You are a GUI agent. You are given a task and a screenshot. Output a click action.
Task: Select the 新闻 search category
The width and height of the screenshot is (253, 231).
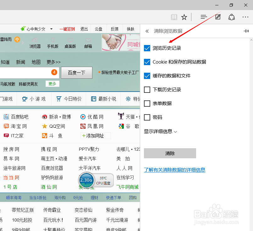pos(20,62)
